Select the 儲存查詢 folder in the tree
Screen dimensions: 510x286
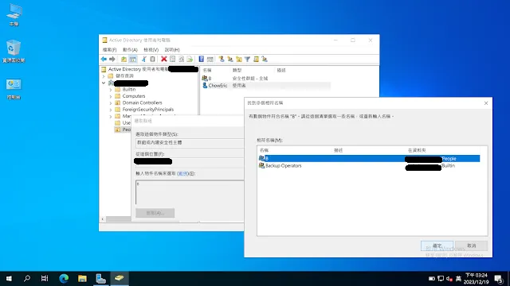pos(124,76)
